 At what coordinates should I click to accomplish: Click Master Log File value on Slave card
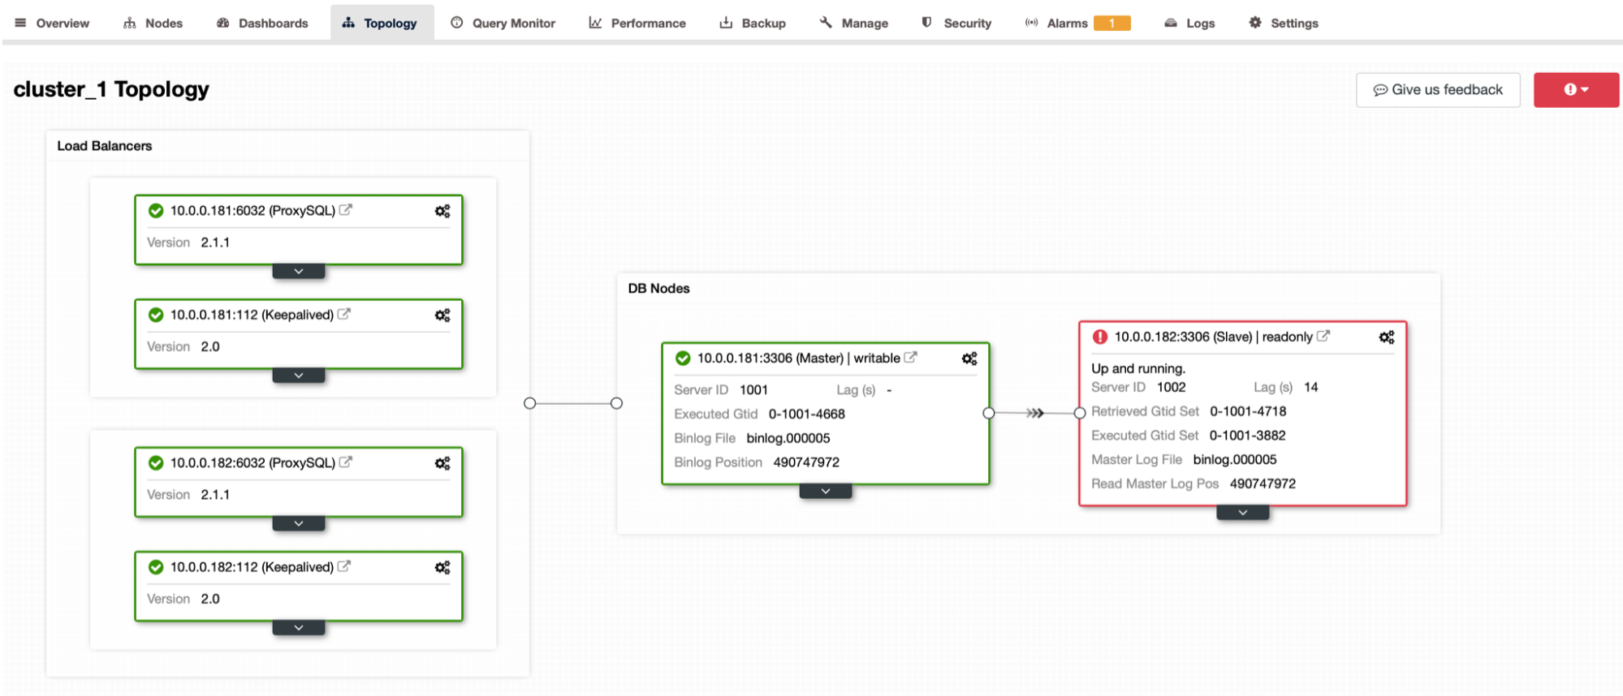point(1235,460)
